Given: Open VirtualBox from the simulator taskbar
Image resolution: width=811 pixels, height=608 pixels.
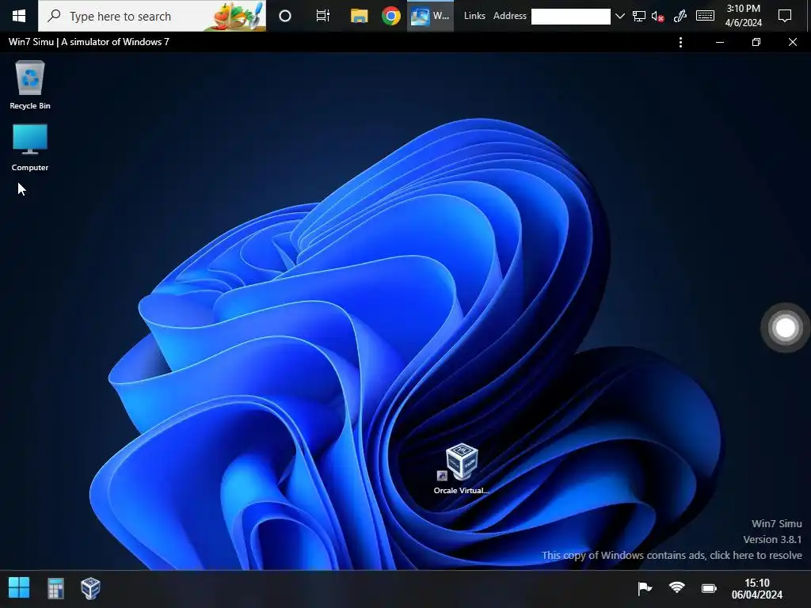Looking at the screenshot, I should coord(90,588).
